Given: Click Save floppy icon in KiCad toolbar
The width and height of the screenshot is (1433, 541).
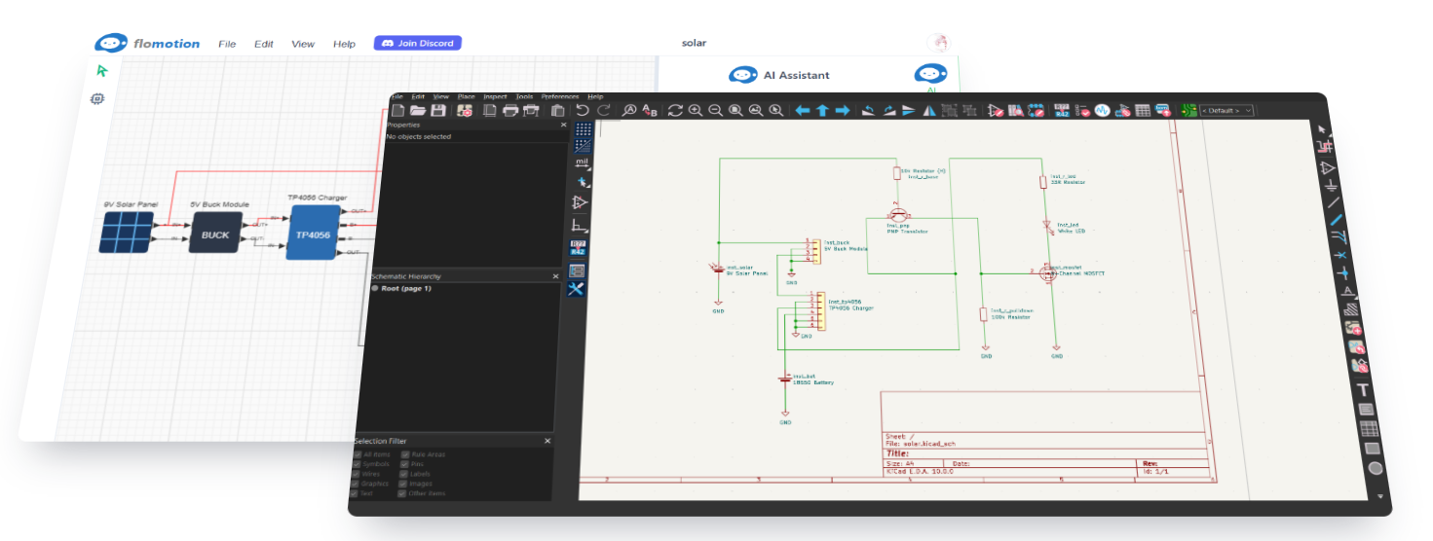Looking at the screenshot, I should 438,111.
